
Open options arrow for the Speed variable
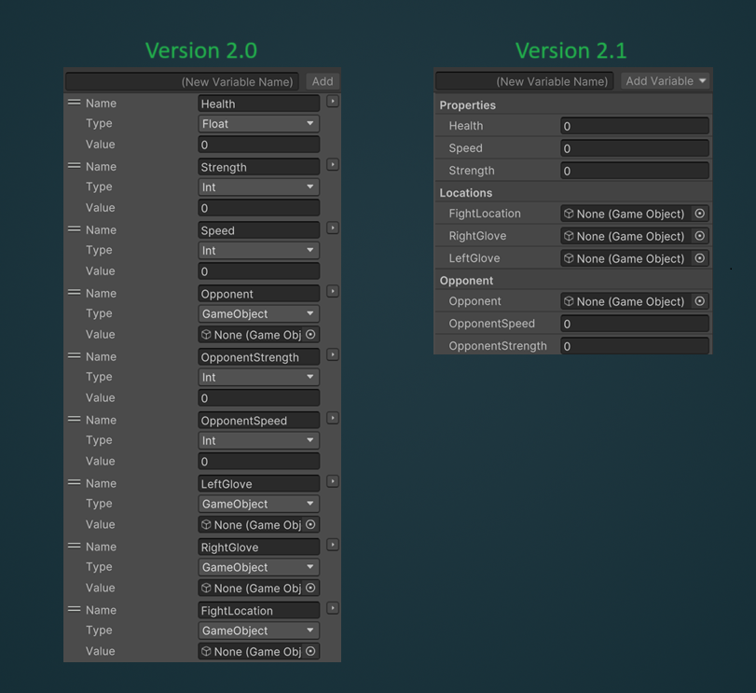tap(333, 229)
